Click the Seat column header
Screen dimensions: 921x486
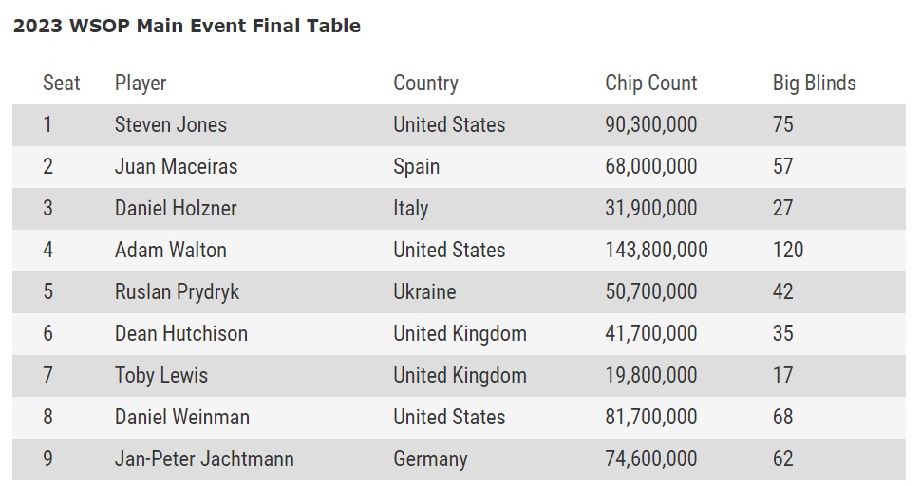click(x=62, y=83)
